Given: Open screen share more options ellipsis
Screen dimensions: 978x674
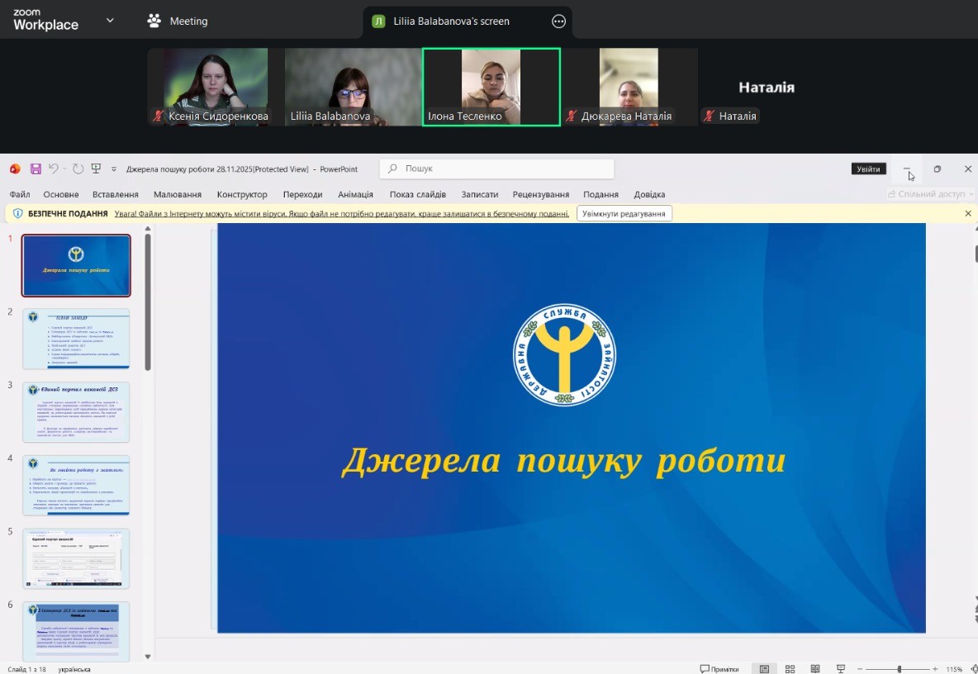Looking at the screenshot, I should coord(559,21).
